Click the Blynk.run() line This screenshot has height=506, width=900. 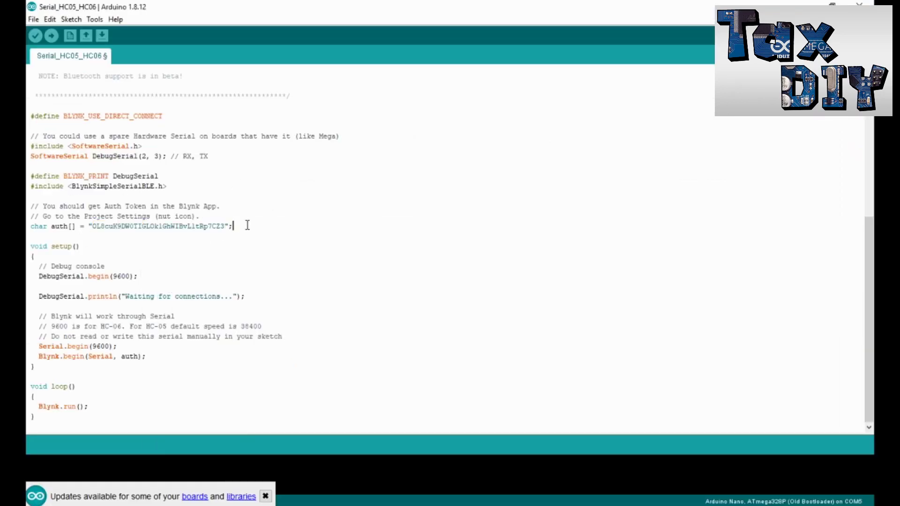63,407
